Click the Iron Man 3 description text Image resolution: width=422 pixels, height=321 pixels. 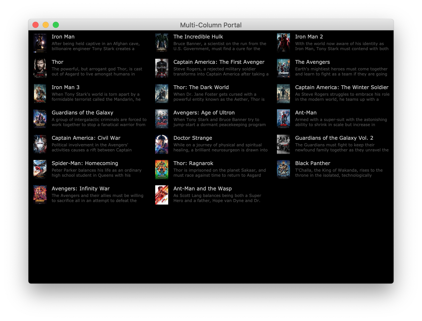pos(96,97)
